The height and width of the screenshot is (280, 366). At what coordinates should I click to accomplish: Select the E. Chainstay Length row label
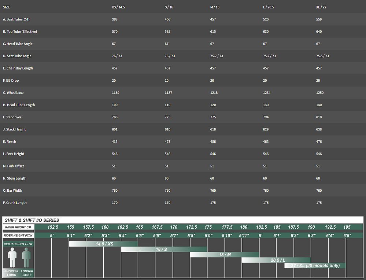pyautogui.click(x=18, y=68)
